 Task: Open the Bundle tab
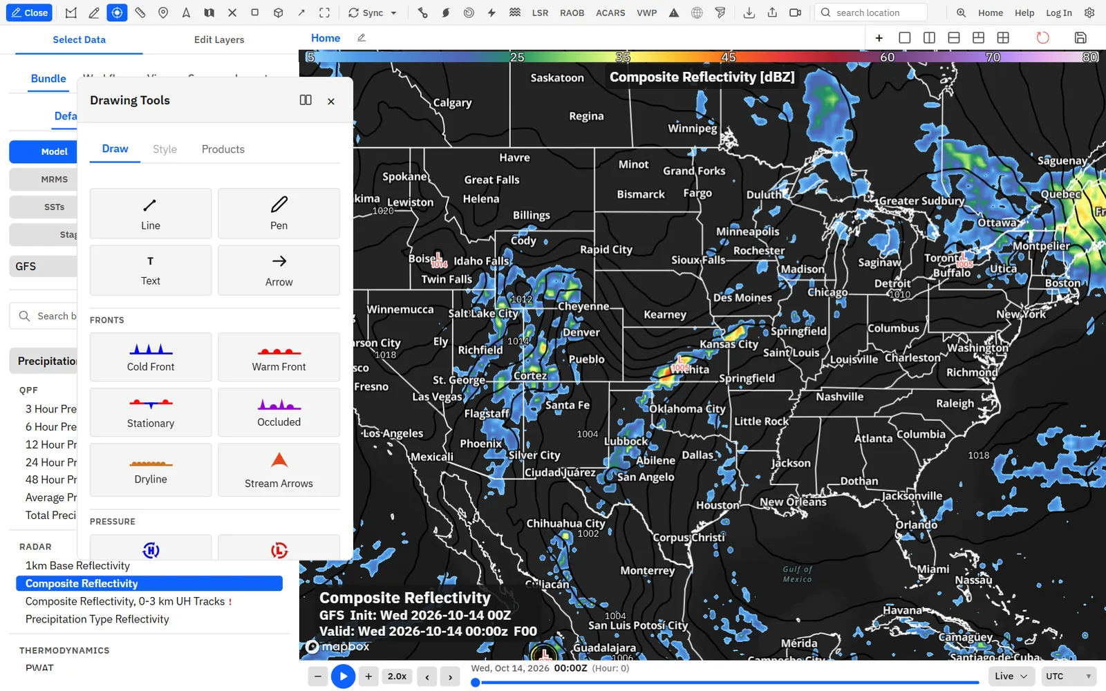48,79
